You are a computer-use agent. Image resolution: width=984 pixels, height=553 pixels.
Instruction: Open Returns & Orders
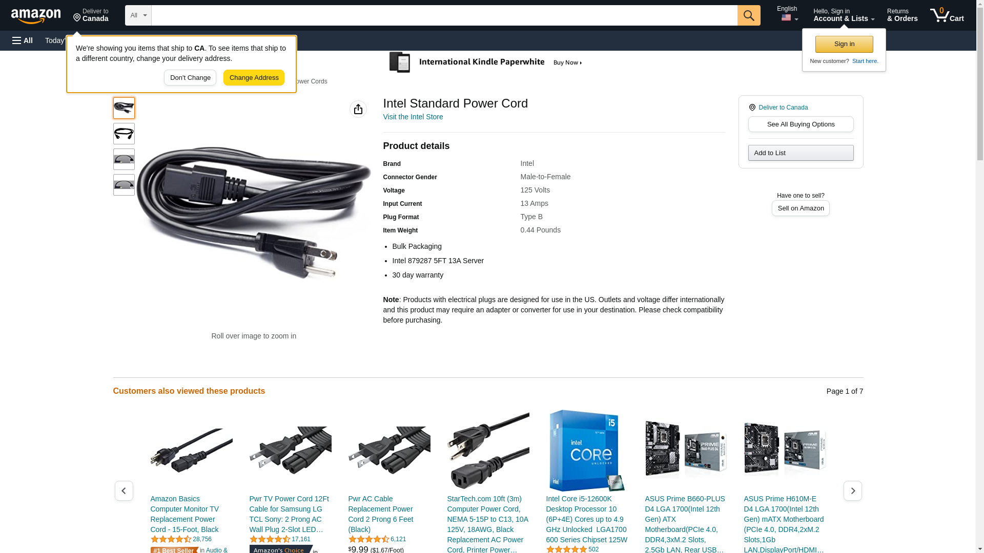click(902, 15)
